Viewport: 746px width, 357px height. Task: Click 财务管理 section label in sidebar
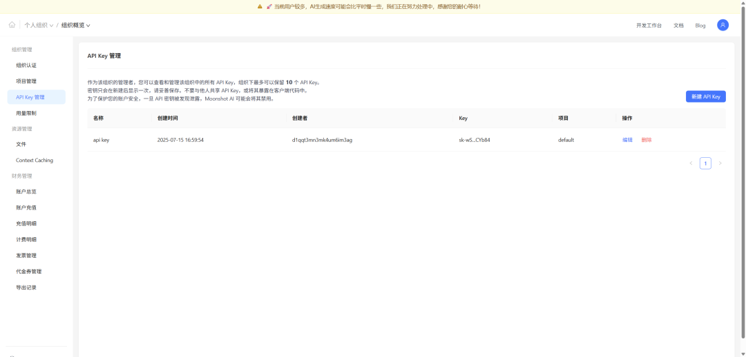click(22, 176)
